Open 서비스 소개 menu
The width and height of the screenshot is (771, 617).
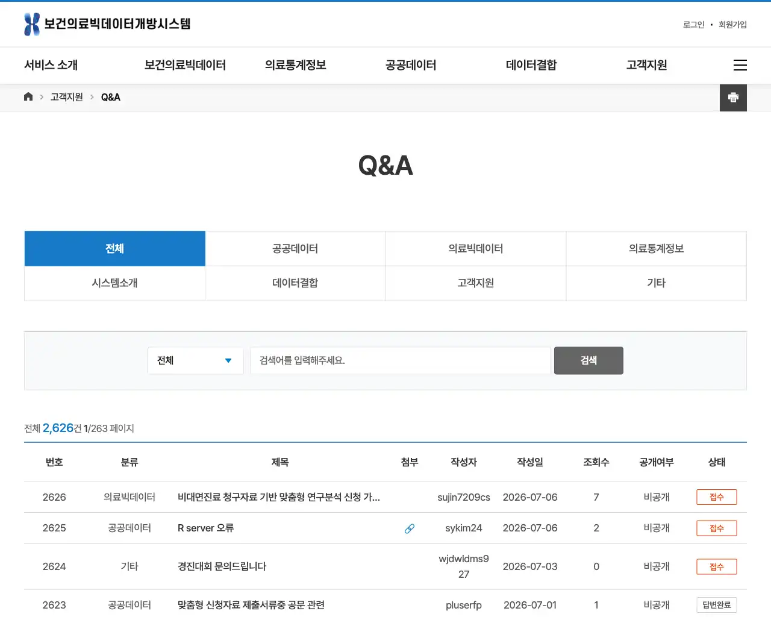51,65
